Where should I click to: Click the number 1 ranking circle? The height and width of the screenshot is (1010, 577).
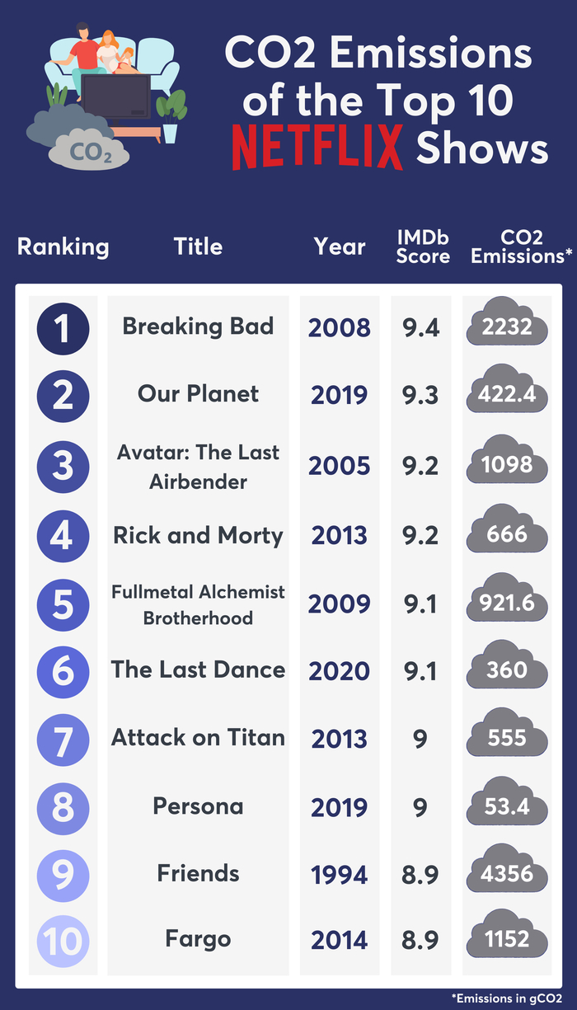tap(63, 328)
